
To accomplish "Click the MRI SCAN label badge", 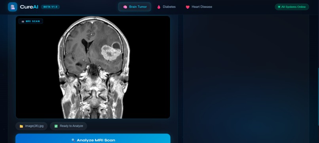I will tap(31, 21).
